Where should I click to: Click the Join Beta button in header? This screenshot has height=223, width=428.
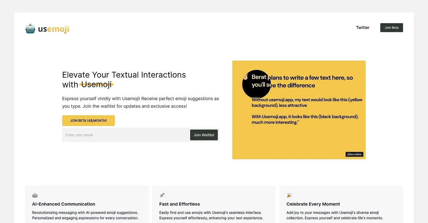click(391, 28)
